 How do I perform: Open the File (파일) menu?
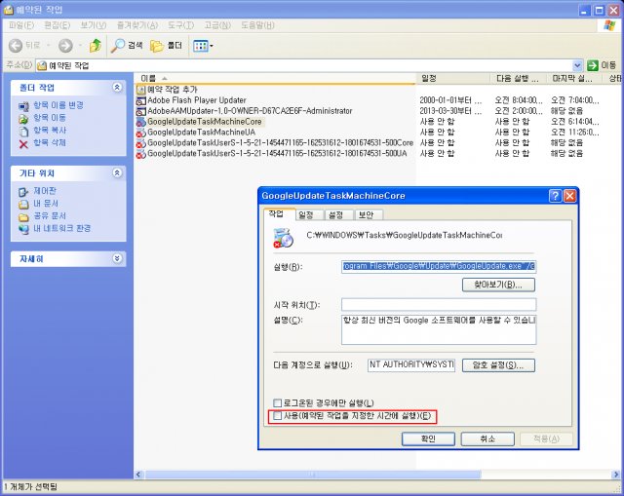click(21, 25)
